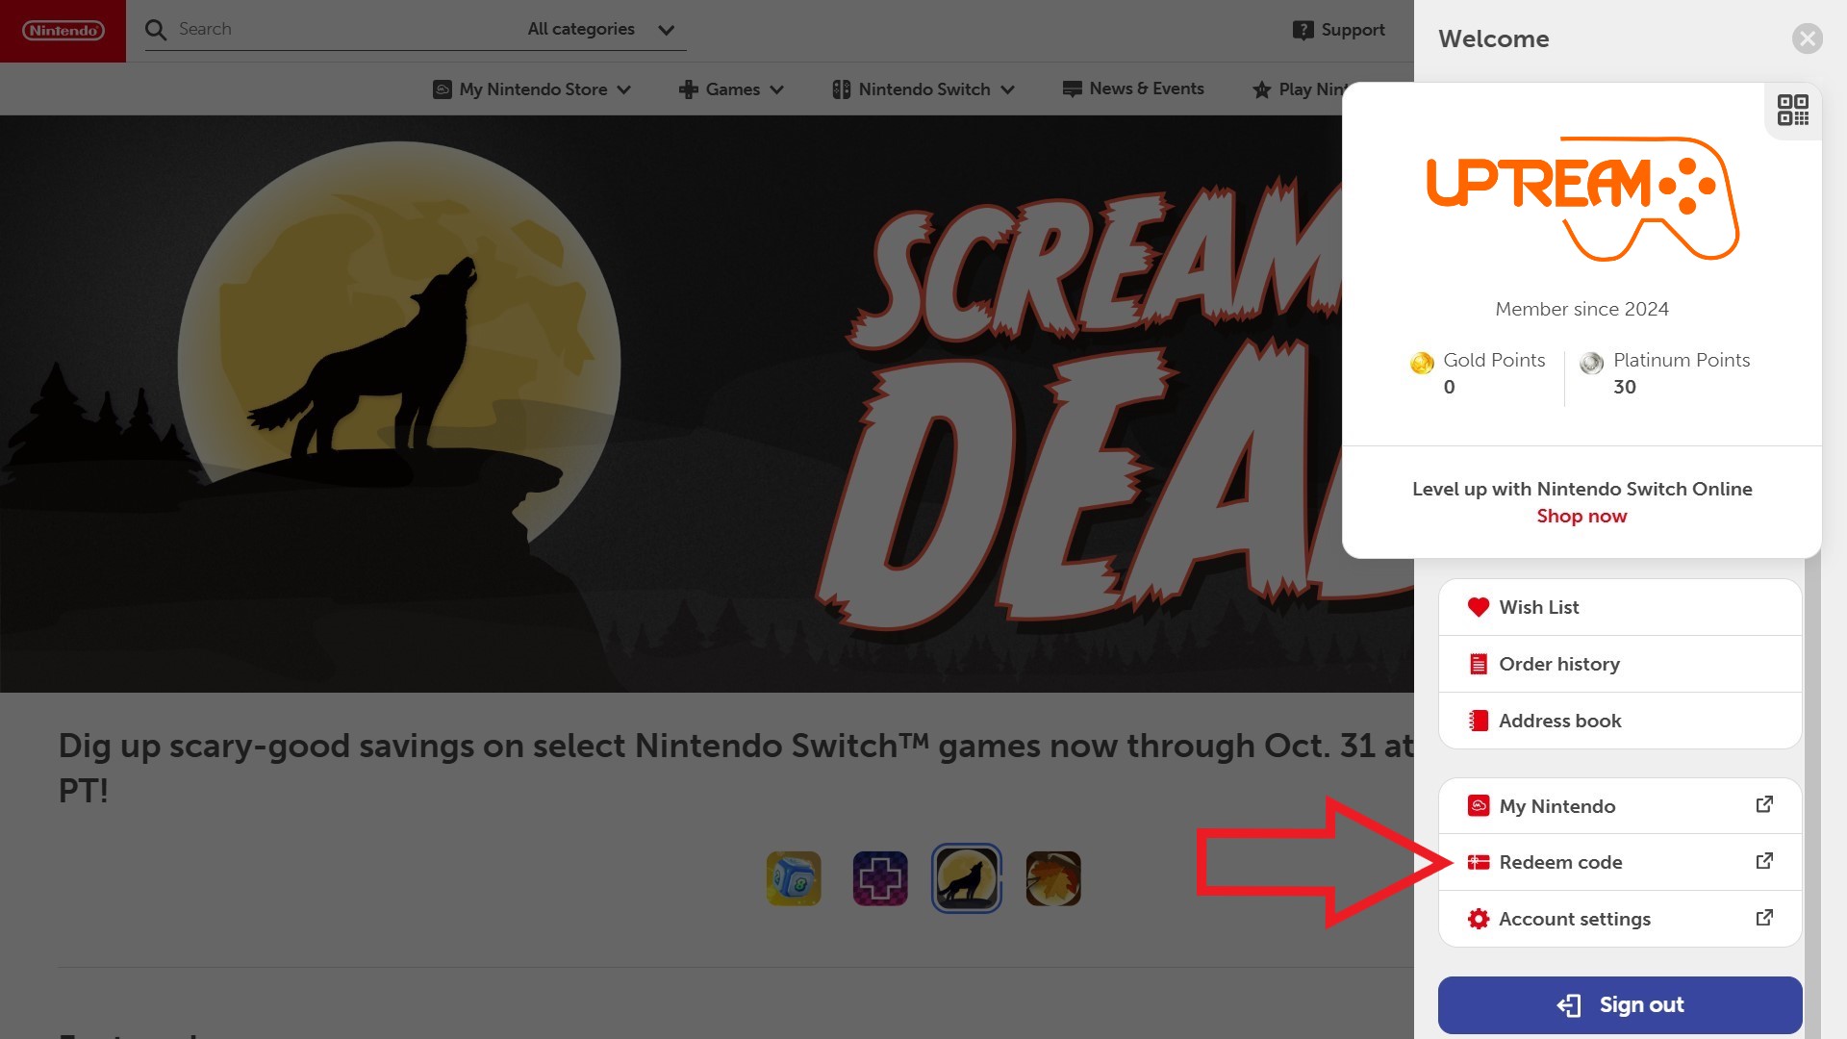Click the QR code scanner icon
This screenshot has height=1039, width=1847.
[x=1792, y=112]
